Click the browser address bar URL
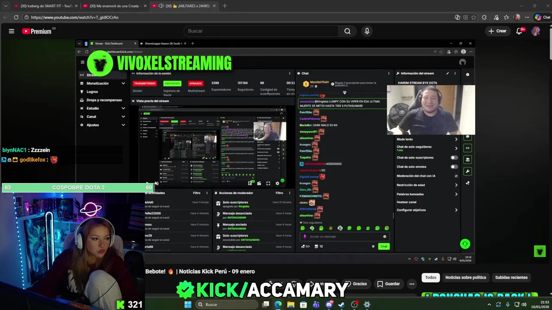Image resolution: width=552 pixels, height=310 pixels. click(x=75, y=17)
